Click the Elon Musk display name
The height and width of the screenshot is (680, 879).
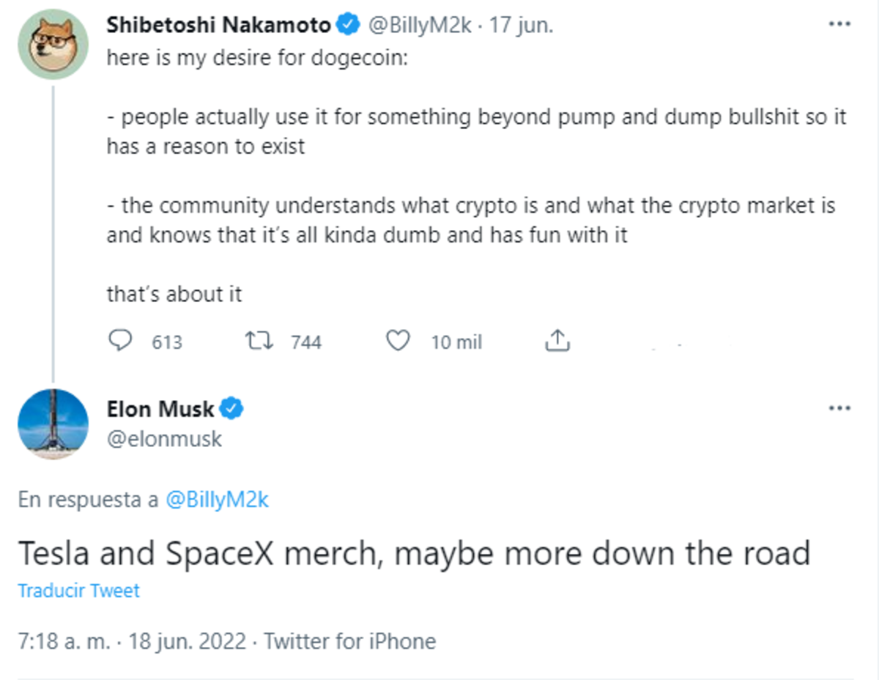point(160,408)
